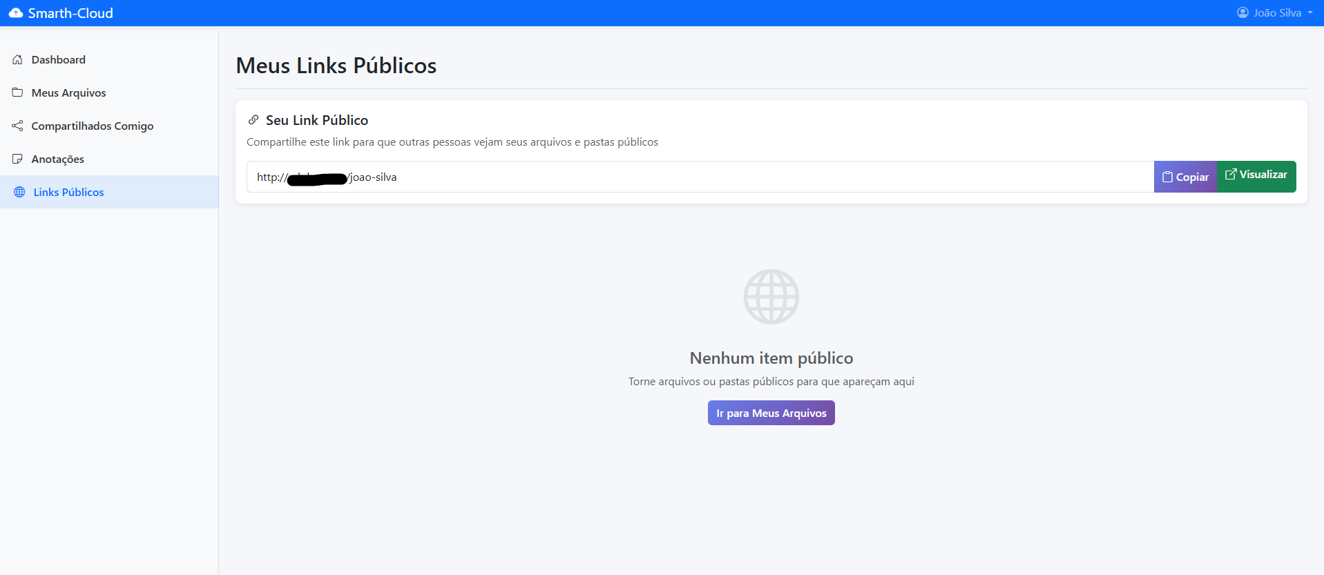Copy the public link with Copiar
Viewport: 1324px width, 575px height.
click(1185, 177)
